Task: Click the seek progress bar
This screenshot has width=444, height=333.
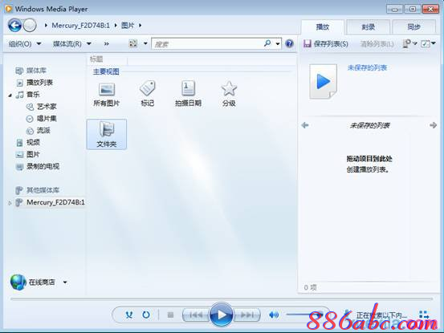Action: pos(222,298)
